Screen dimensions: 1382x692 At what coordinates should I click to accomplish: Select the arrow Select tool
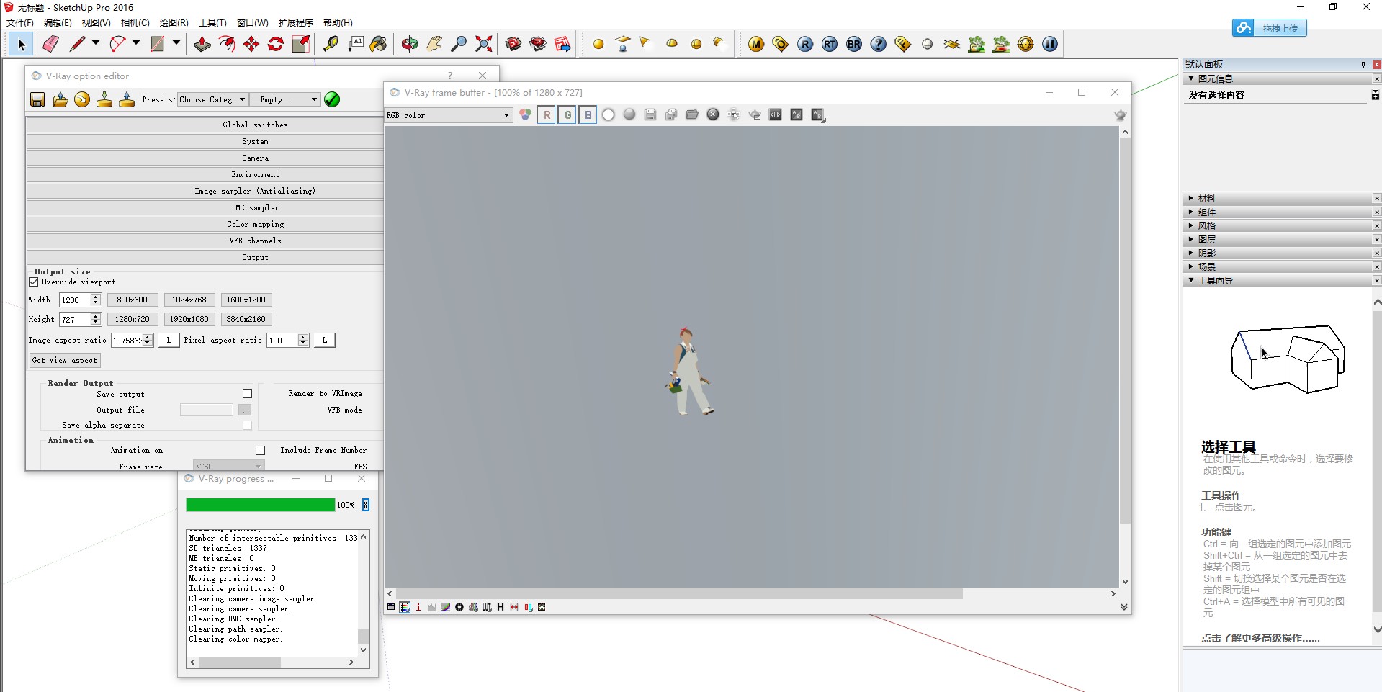(x=21, y=45)
